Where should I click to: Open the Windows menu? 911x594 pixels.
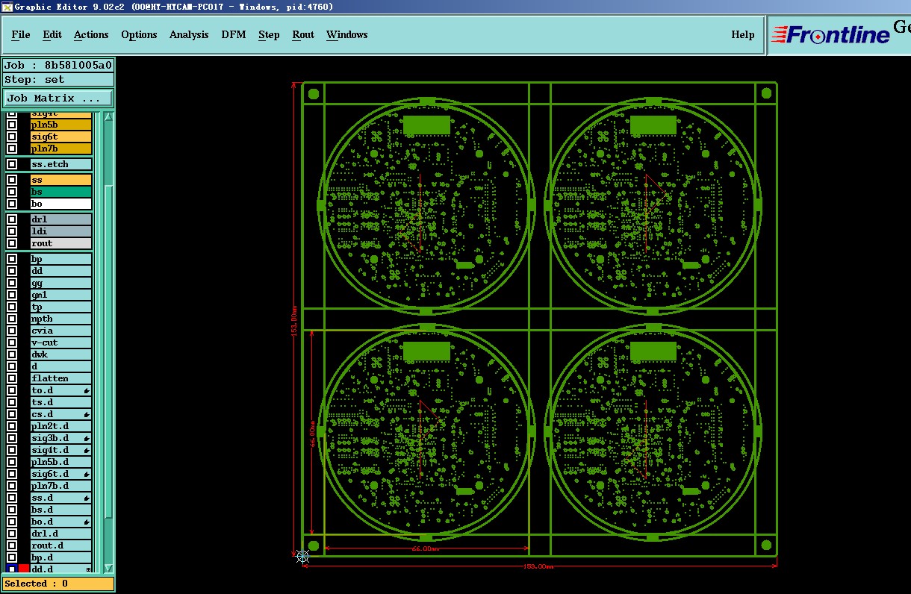pos(347,34)
